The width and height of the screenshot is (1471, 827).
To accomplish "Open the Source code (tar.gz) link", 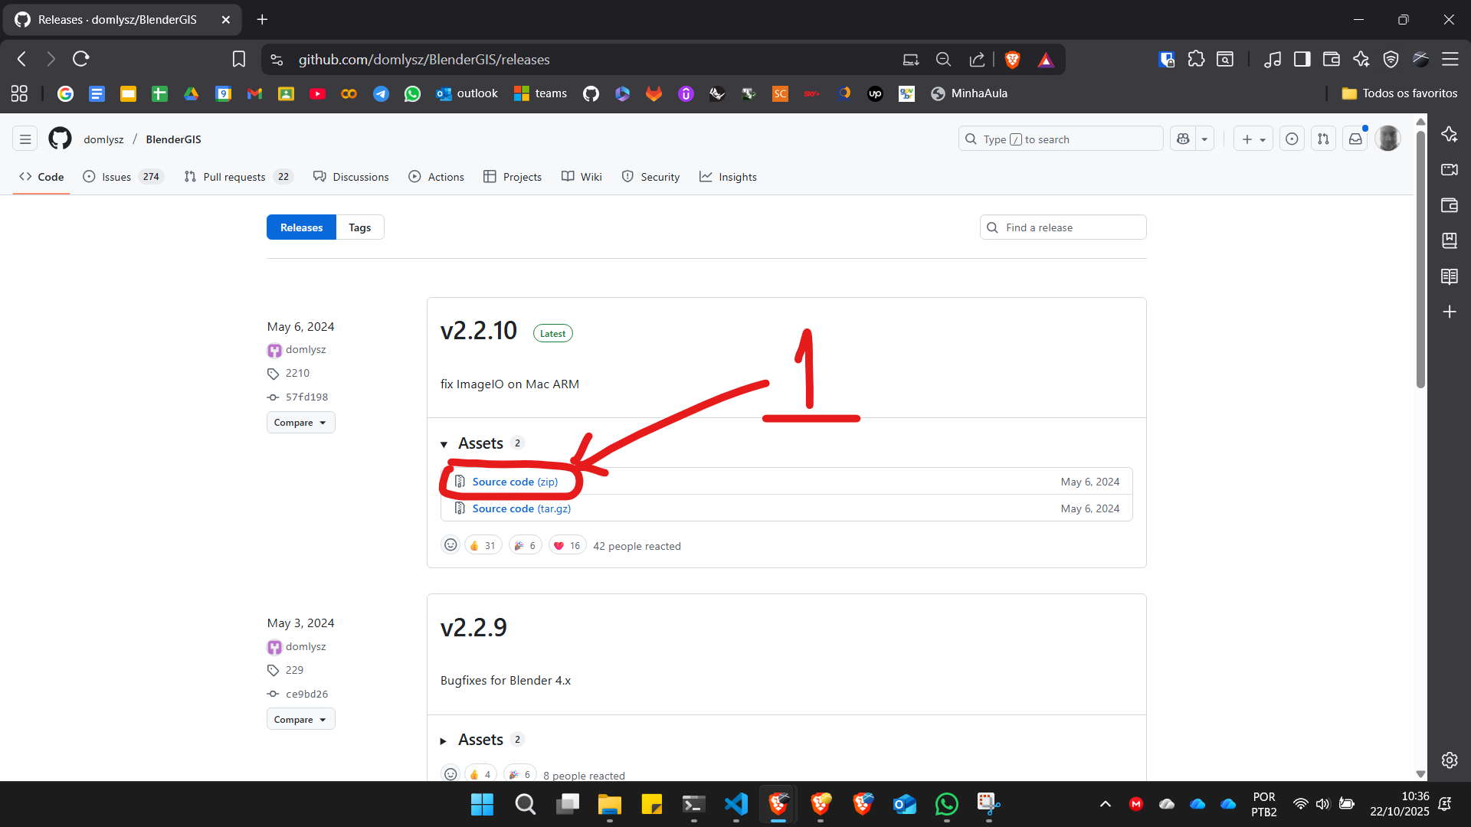I will click(x=521, y=508).
